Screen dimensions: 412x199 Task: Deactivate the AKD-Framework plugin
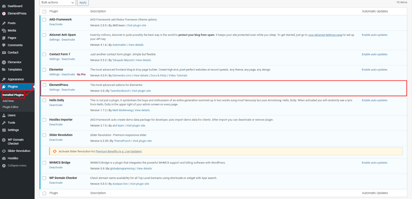(x=56, y=24)
